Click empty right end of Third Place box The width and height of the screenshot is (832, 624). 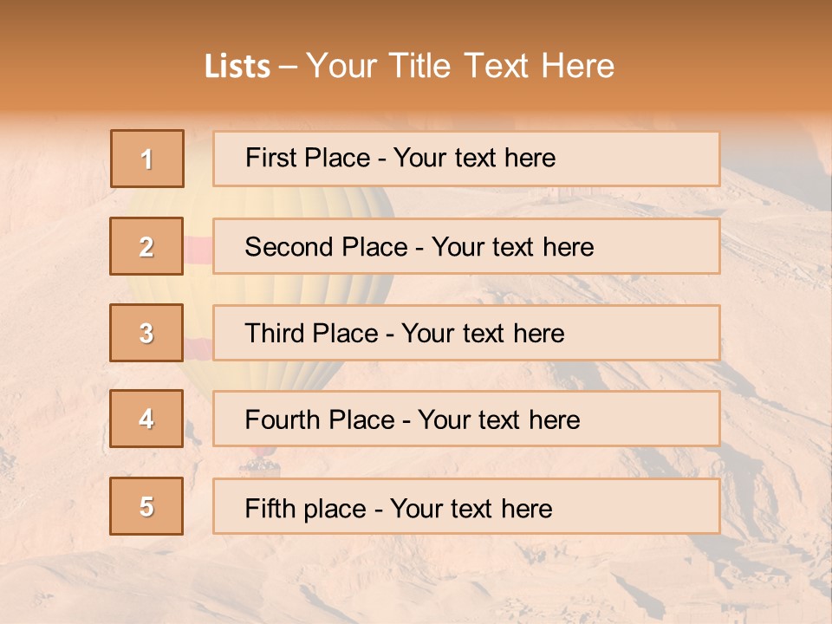click(x=659, y=333)
